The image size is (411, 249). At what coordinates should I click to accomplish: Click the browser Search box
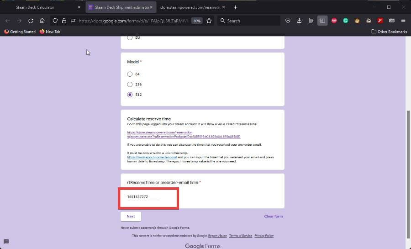249,21
